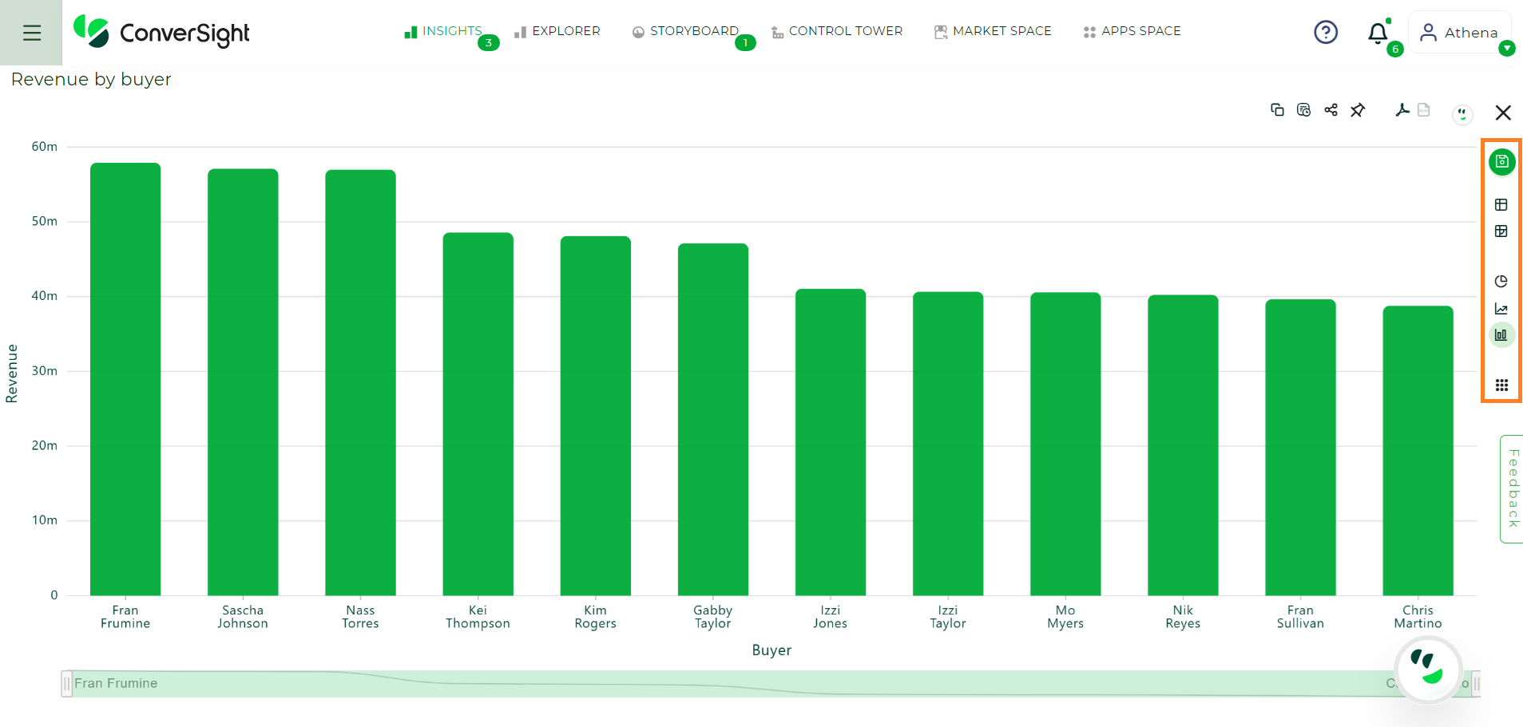Select the Kei Thompson bar
The height and width of the screenshot is (727, 1523).
coord(478,414)
